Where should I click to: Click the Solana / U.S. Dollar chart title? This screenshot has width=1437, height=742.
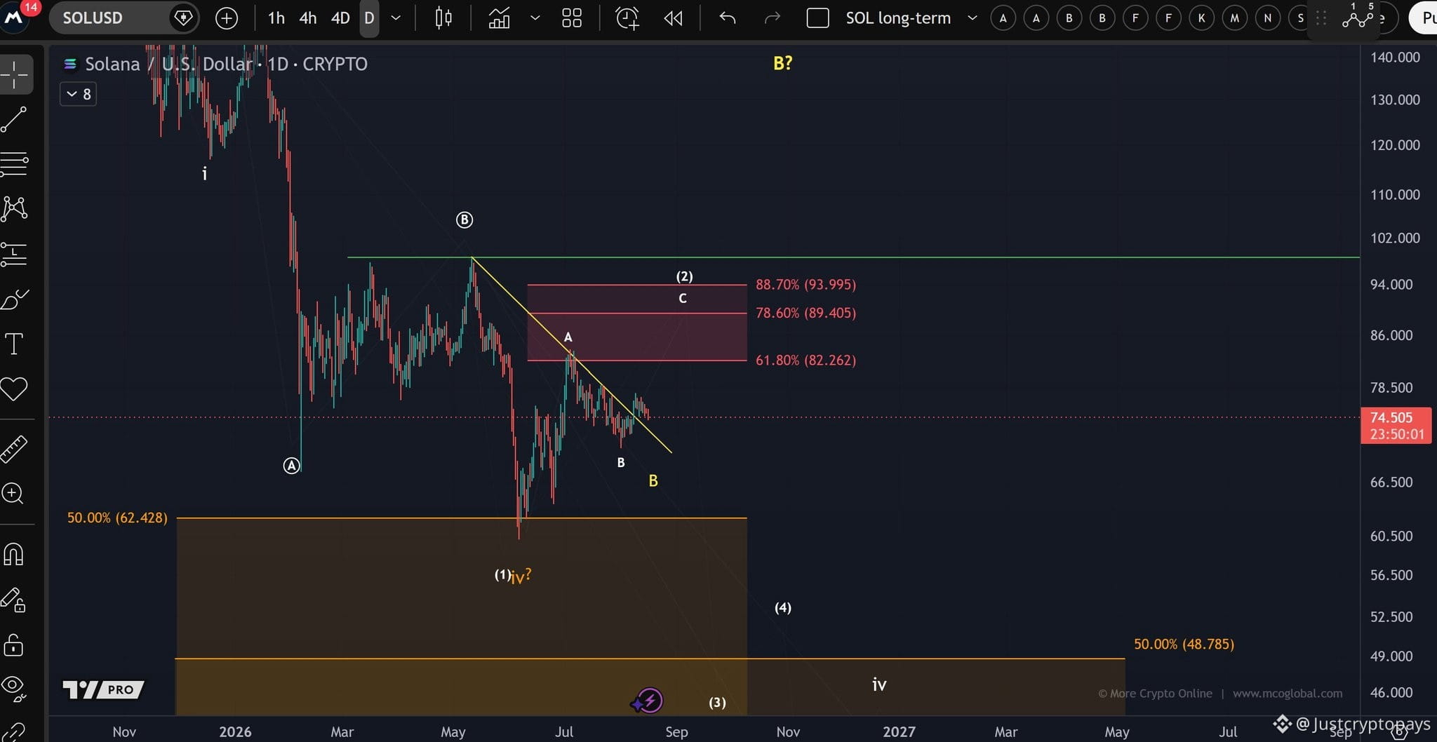(x=169, y=64)
